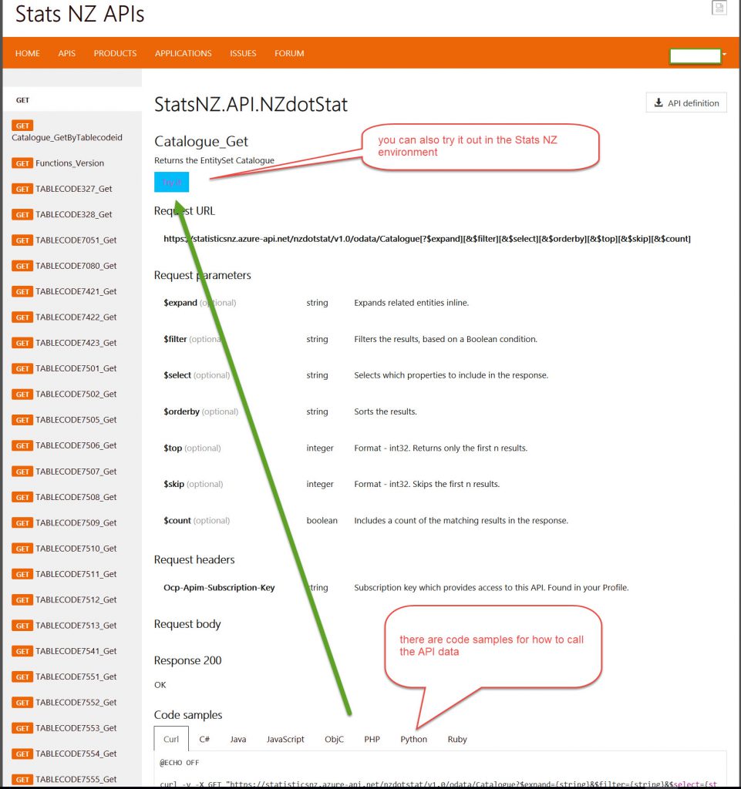
Task: Click the API definition download button
Action: click(686, 103)
